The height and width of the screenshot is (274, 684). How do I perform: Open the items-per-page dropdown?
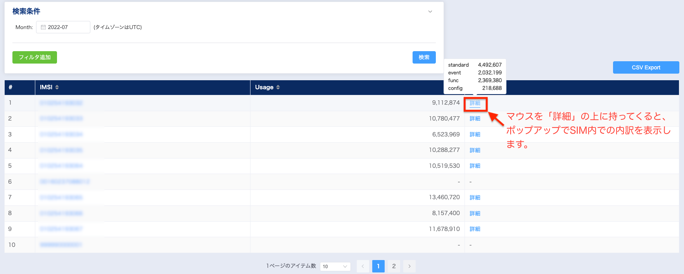pos(335,266)
